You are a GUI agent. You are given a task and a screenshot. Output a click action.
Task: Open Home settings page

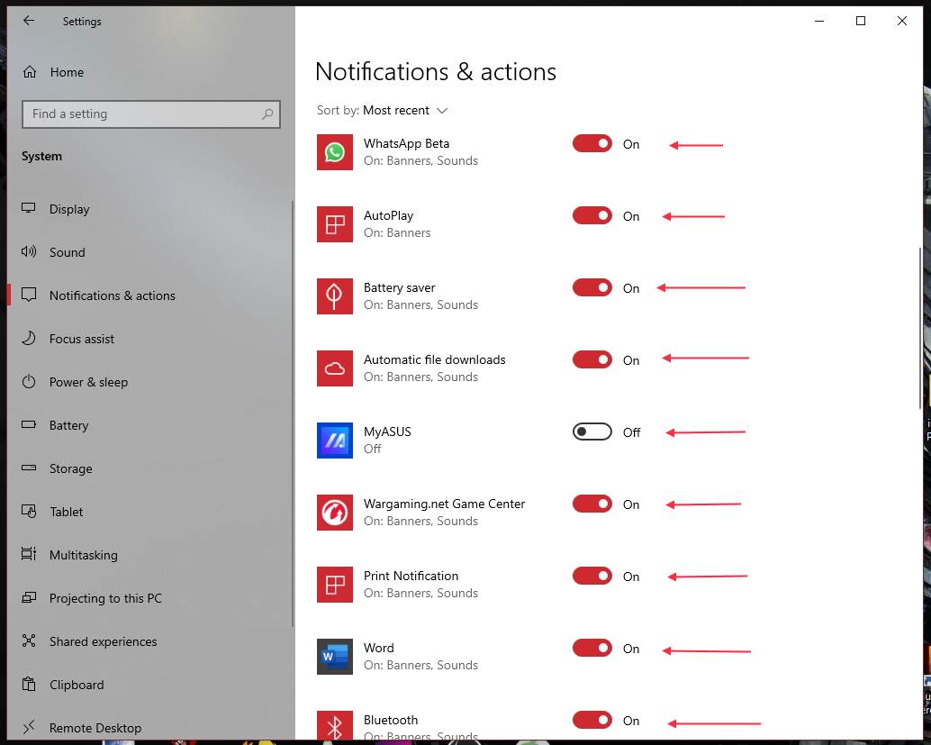pyautogui.click(x=68, y=72)
